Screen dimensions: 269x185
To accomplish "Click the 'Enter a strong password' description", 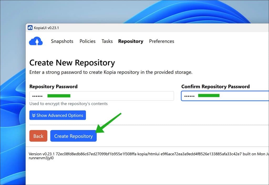I will [x=111, y=72].
